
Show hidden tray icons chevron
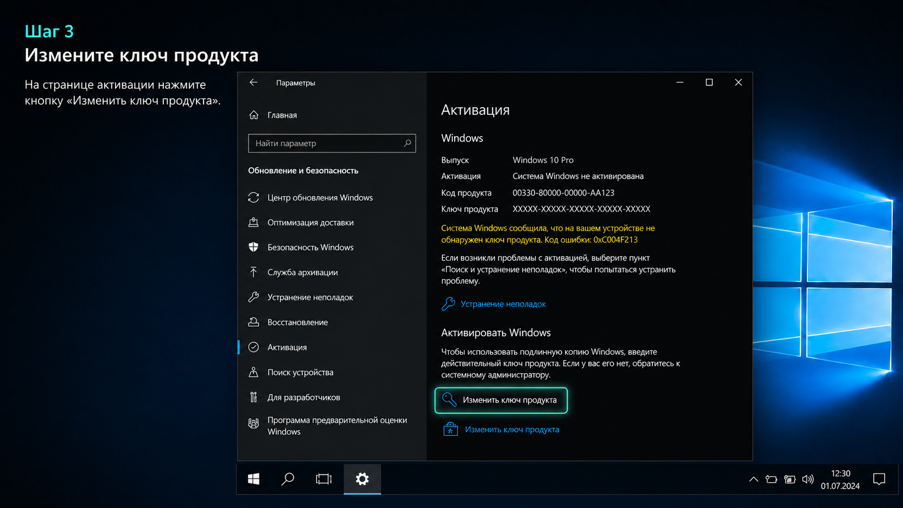pyautogui.click(x=753, y=479)
